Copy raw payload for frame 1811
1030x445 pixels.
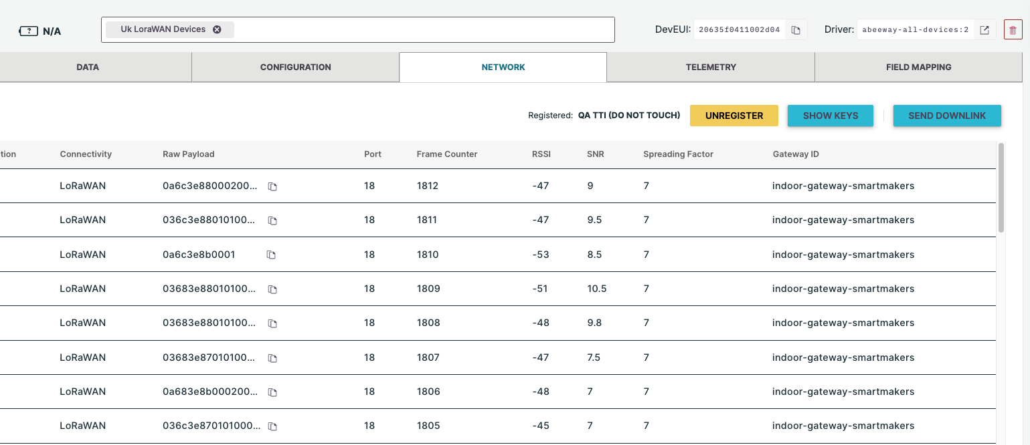point(272,220)
